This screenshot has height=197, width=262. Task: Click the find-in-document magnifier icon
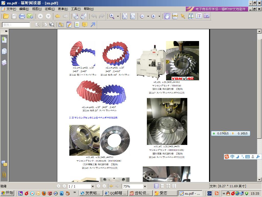52,25
